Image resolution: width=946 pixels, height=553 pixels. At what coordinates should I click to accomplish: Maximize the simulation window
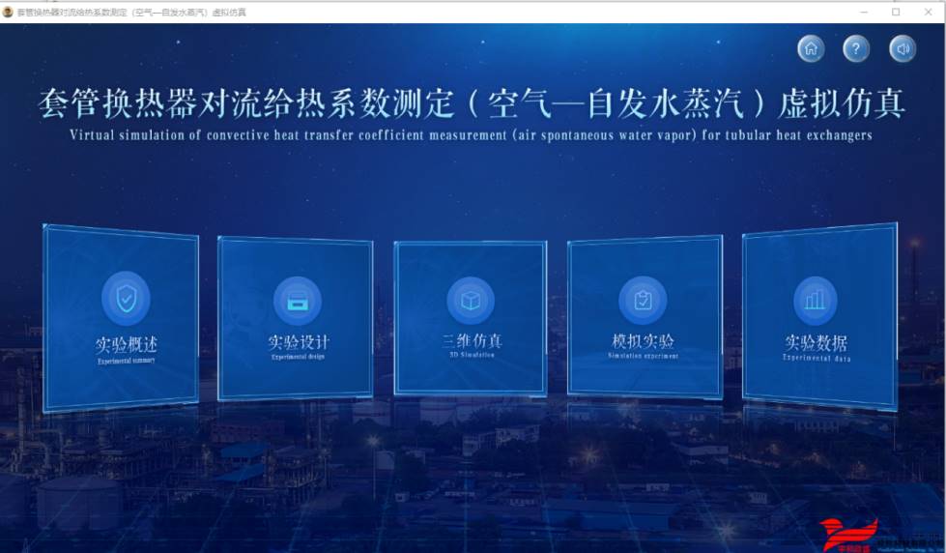896,12
